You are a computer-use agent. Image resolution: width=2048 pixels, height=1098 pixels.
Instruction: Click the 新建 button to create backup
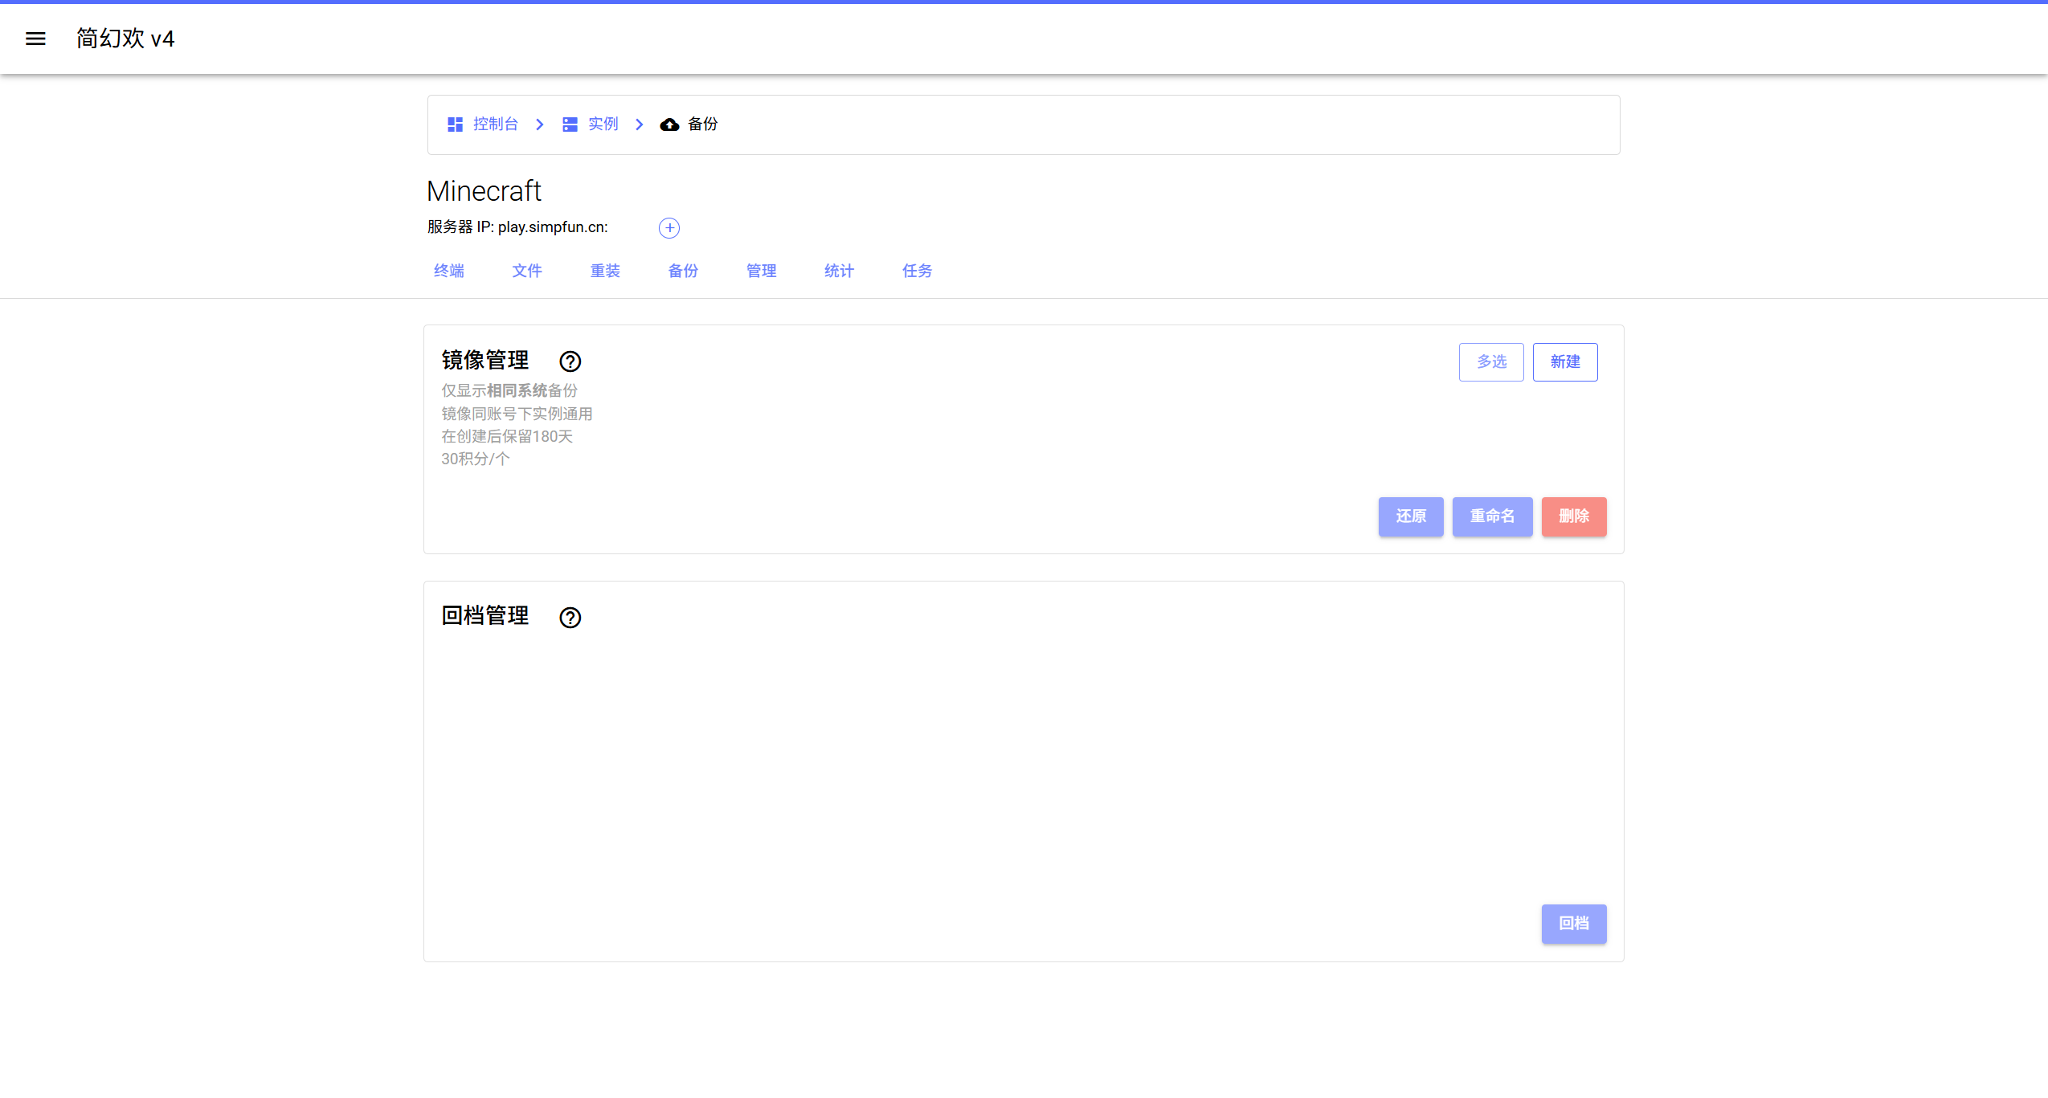1565,361
